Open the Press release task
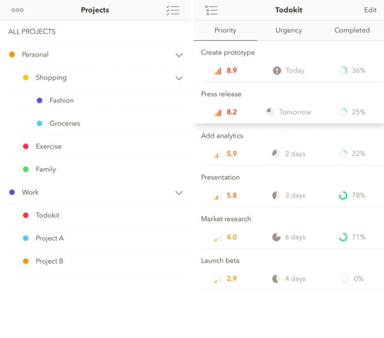Viewport: 384px width, 338px height. pos(221,94)
